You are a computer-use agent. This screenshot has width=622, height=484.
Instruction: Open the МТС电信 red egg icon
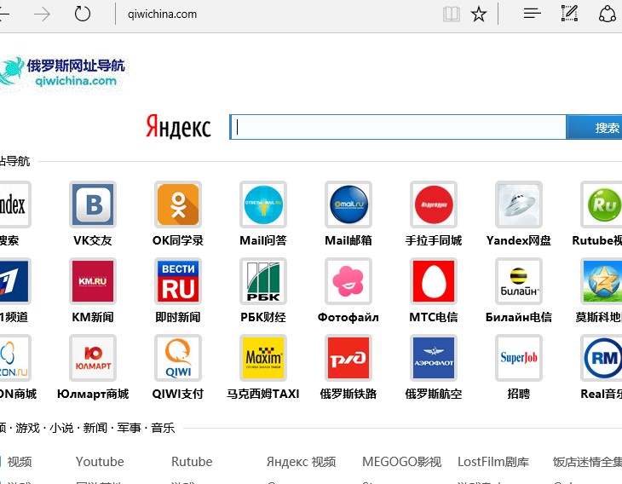click(434, 281)
